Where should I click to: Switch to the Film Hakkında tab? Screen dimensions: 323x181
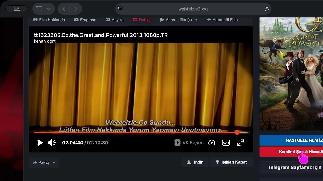(x=49, y=20)
